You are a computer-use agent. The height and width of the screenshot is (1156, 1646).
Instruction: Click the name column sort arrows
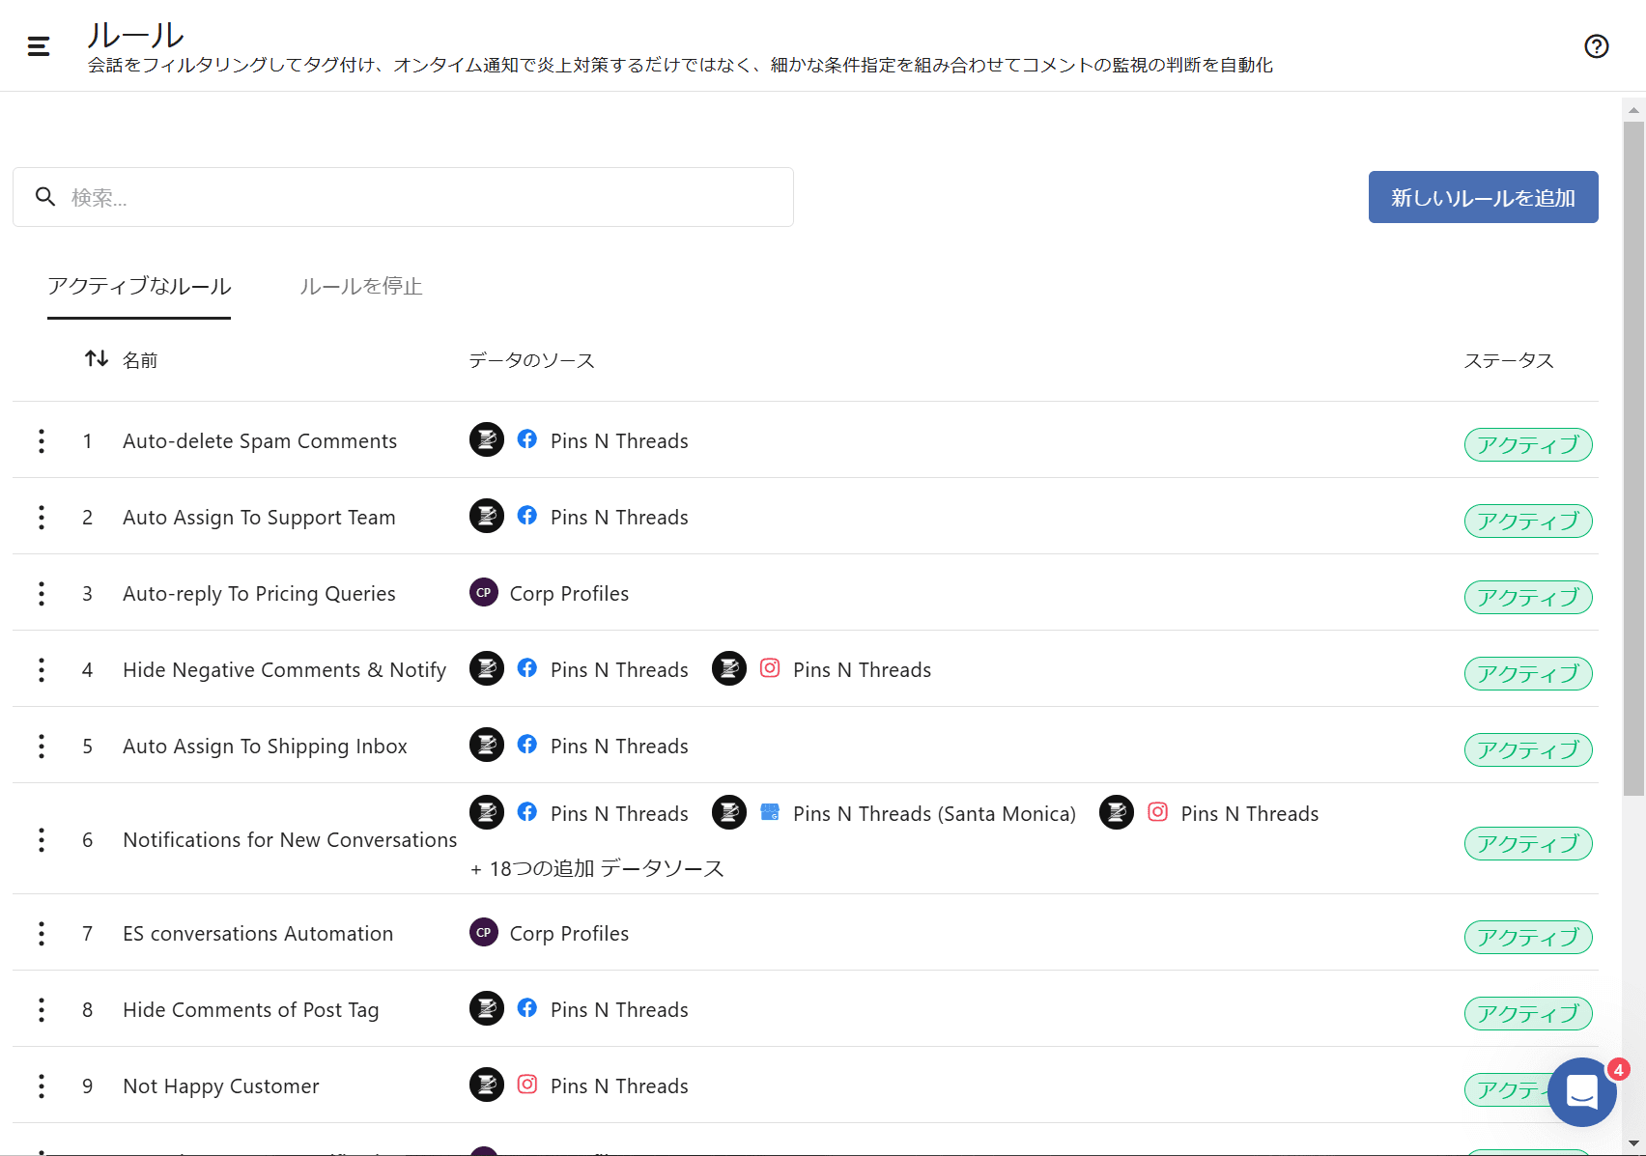(x=97, y=359)
